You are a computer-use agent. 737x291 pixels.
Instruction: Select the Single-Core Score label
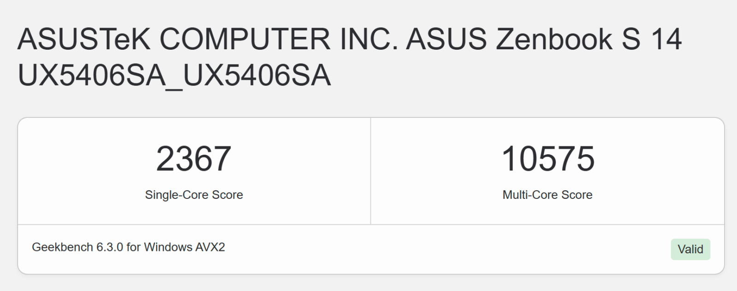coord(193,195)
